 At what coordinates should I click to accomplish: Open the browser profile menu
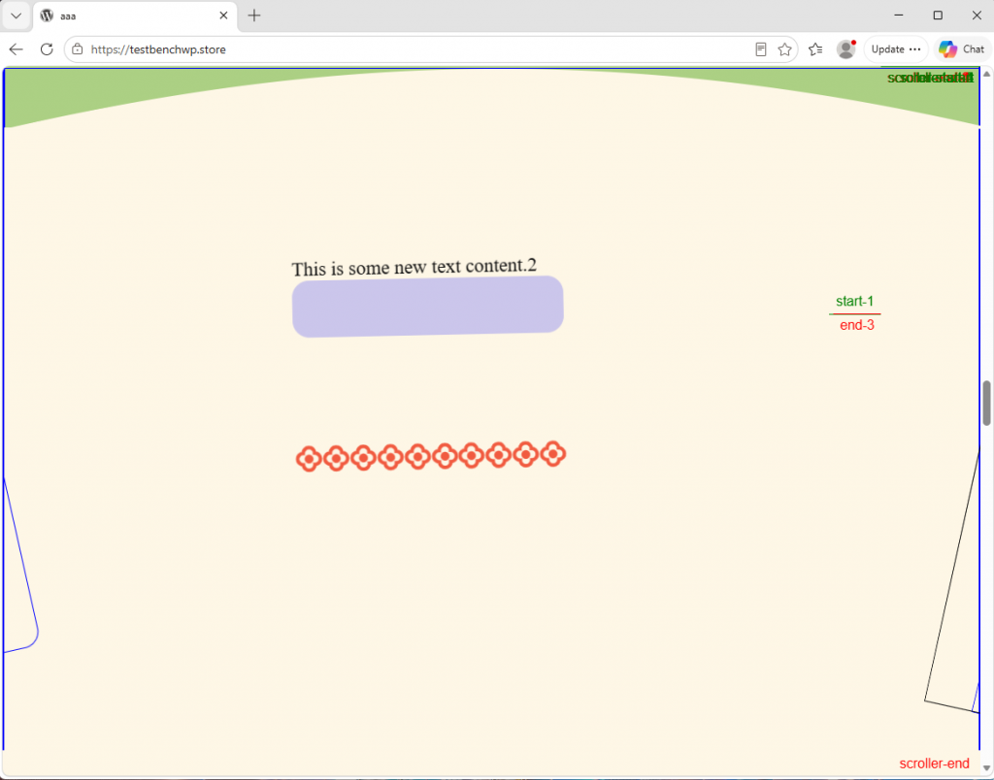846,49
